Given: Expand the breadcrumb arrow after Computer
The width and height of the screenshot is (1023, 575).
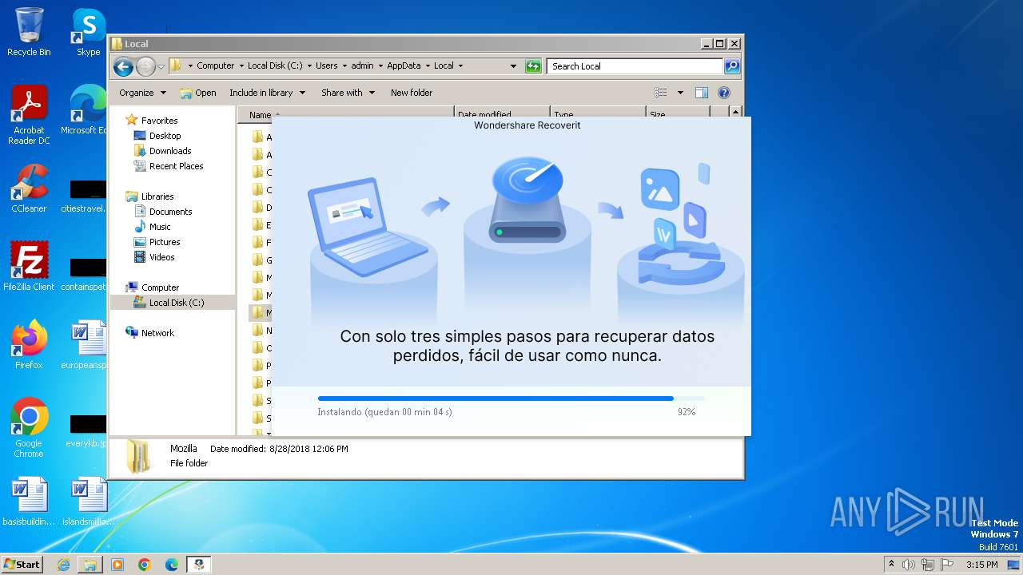Looking at the screenshot, I should tap(241, 66).
